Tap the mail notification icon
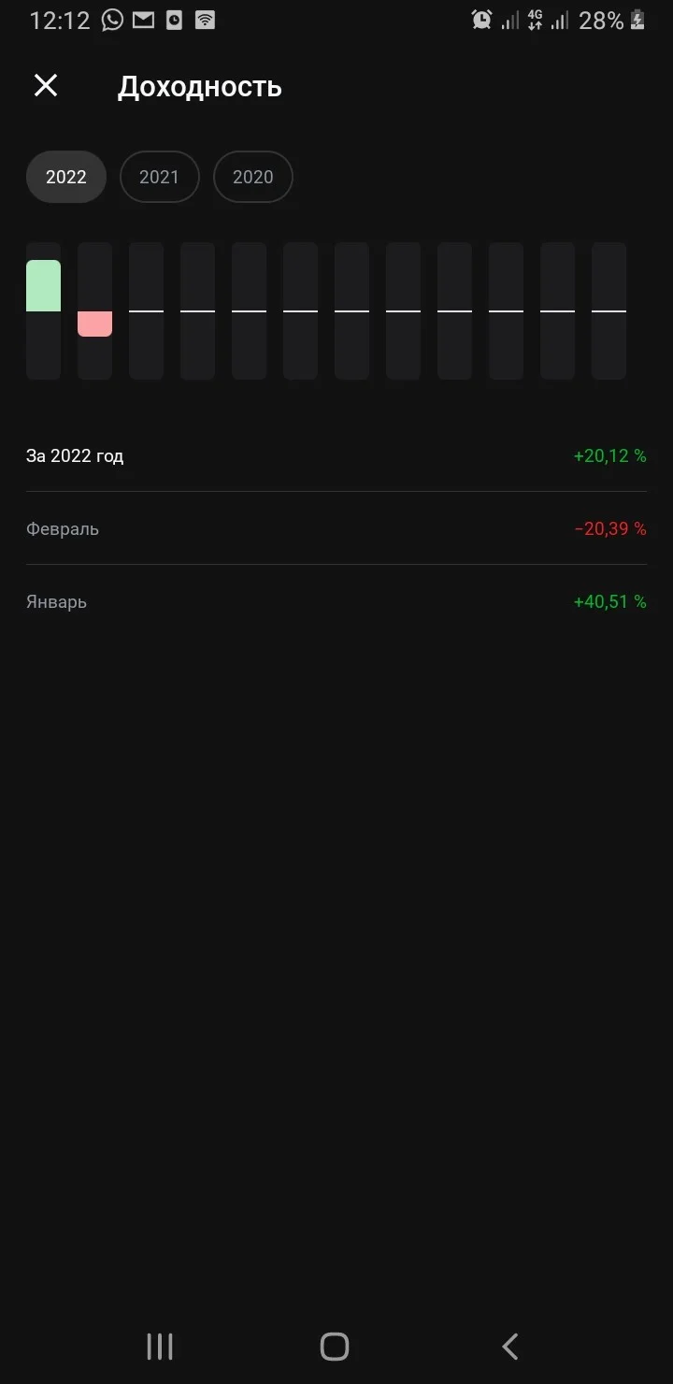This screenshot has width=673, height=1384. (143, 20)
